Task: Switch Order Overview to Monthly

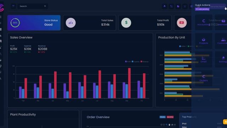Action: (x=170, y=117)
